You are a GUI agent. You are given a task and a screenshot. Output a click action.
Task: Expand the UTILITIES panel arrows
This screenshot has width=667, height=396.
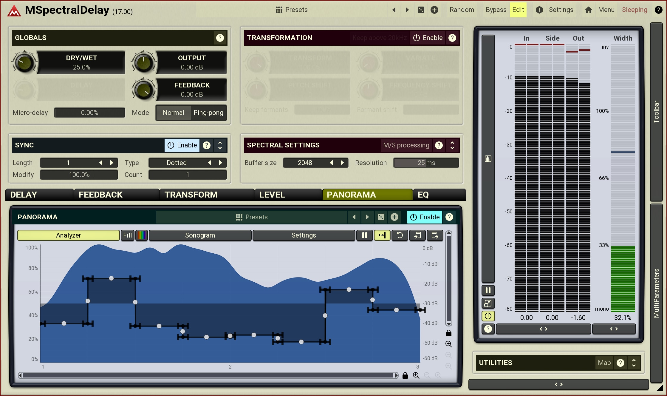click(x=634, y=363)
